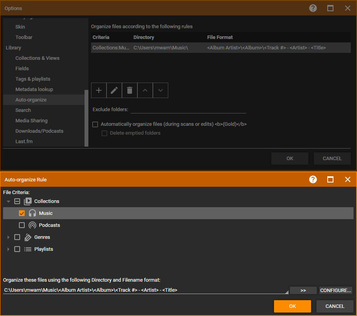Close the Options window
357x316 pixels.
click(x=348, y=8)
